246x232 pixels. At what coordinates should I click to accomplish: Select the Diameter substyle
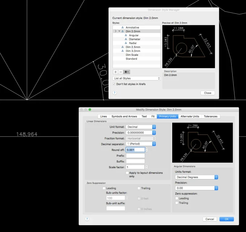(136, 39)
